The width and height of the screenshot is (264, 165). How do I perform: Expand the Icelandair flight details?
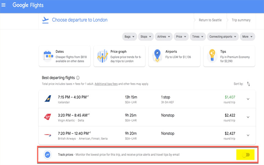(248, 99)
